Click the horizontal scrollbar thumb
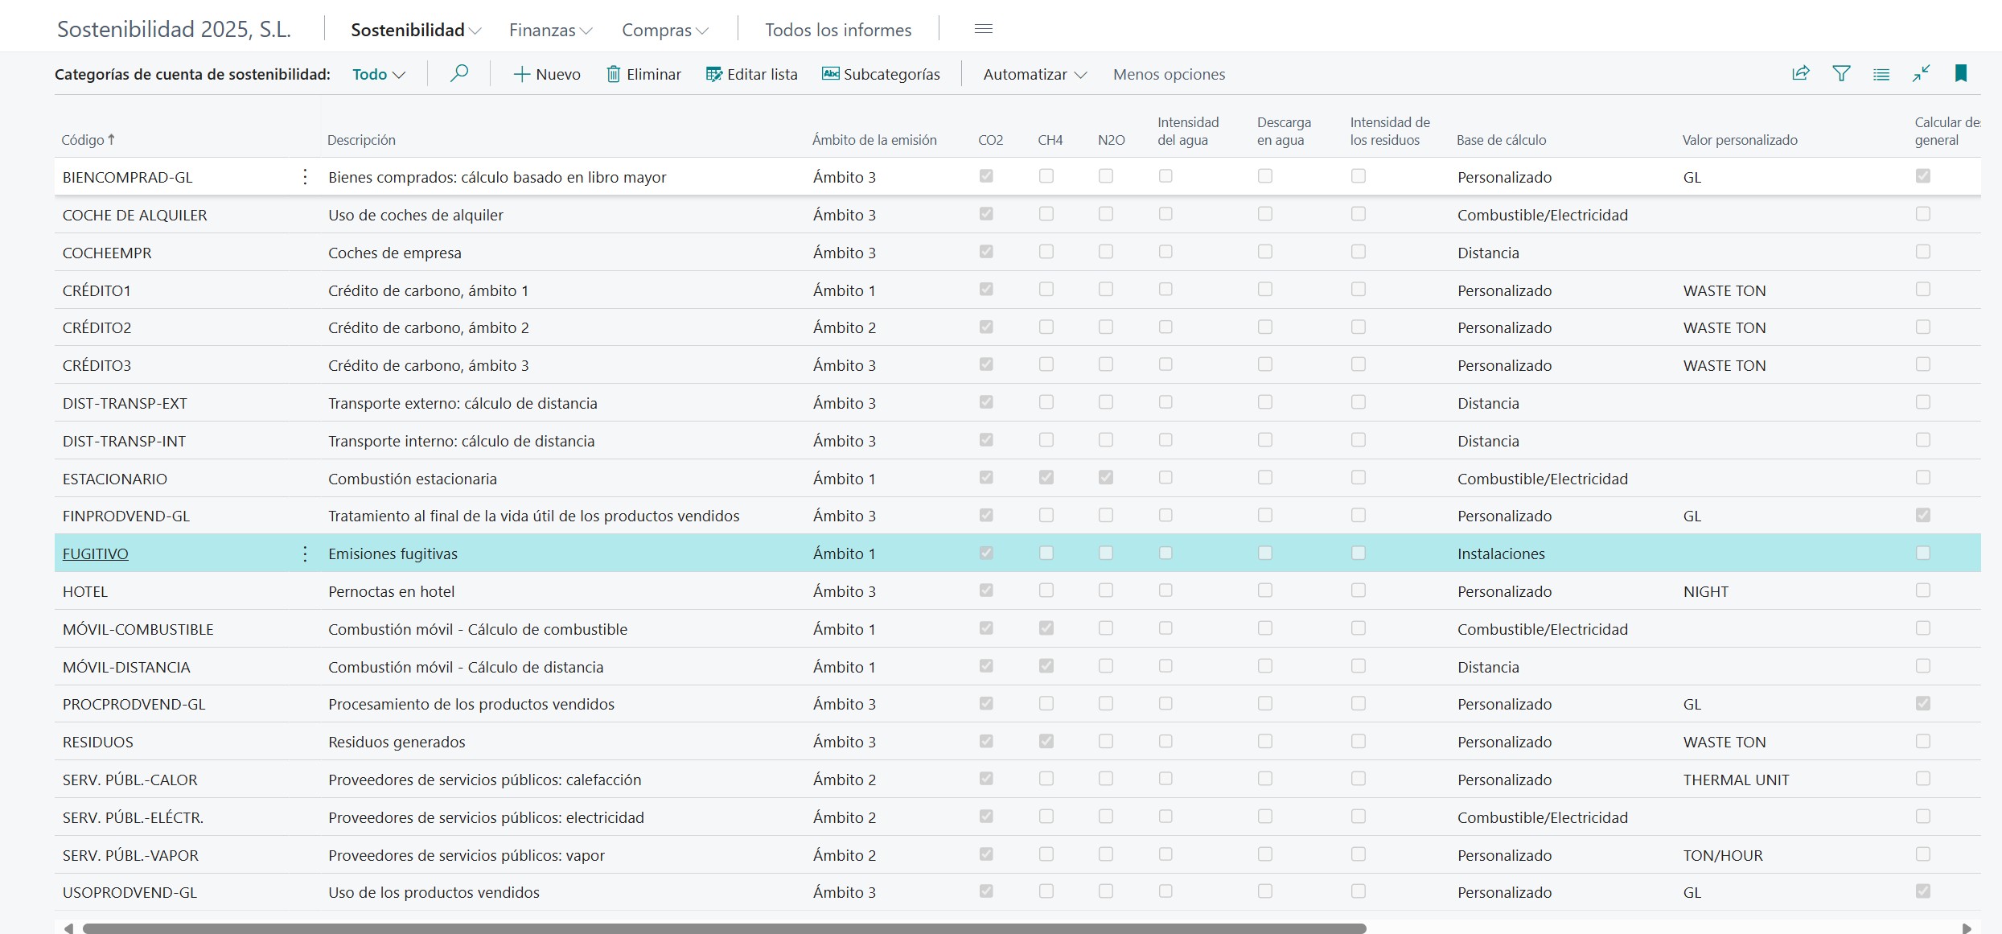Viewport: 2002px width, 934px height. (724, 928)
